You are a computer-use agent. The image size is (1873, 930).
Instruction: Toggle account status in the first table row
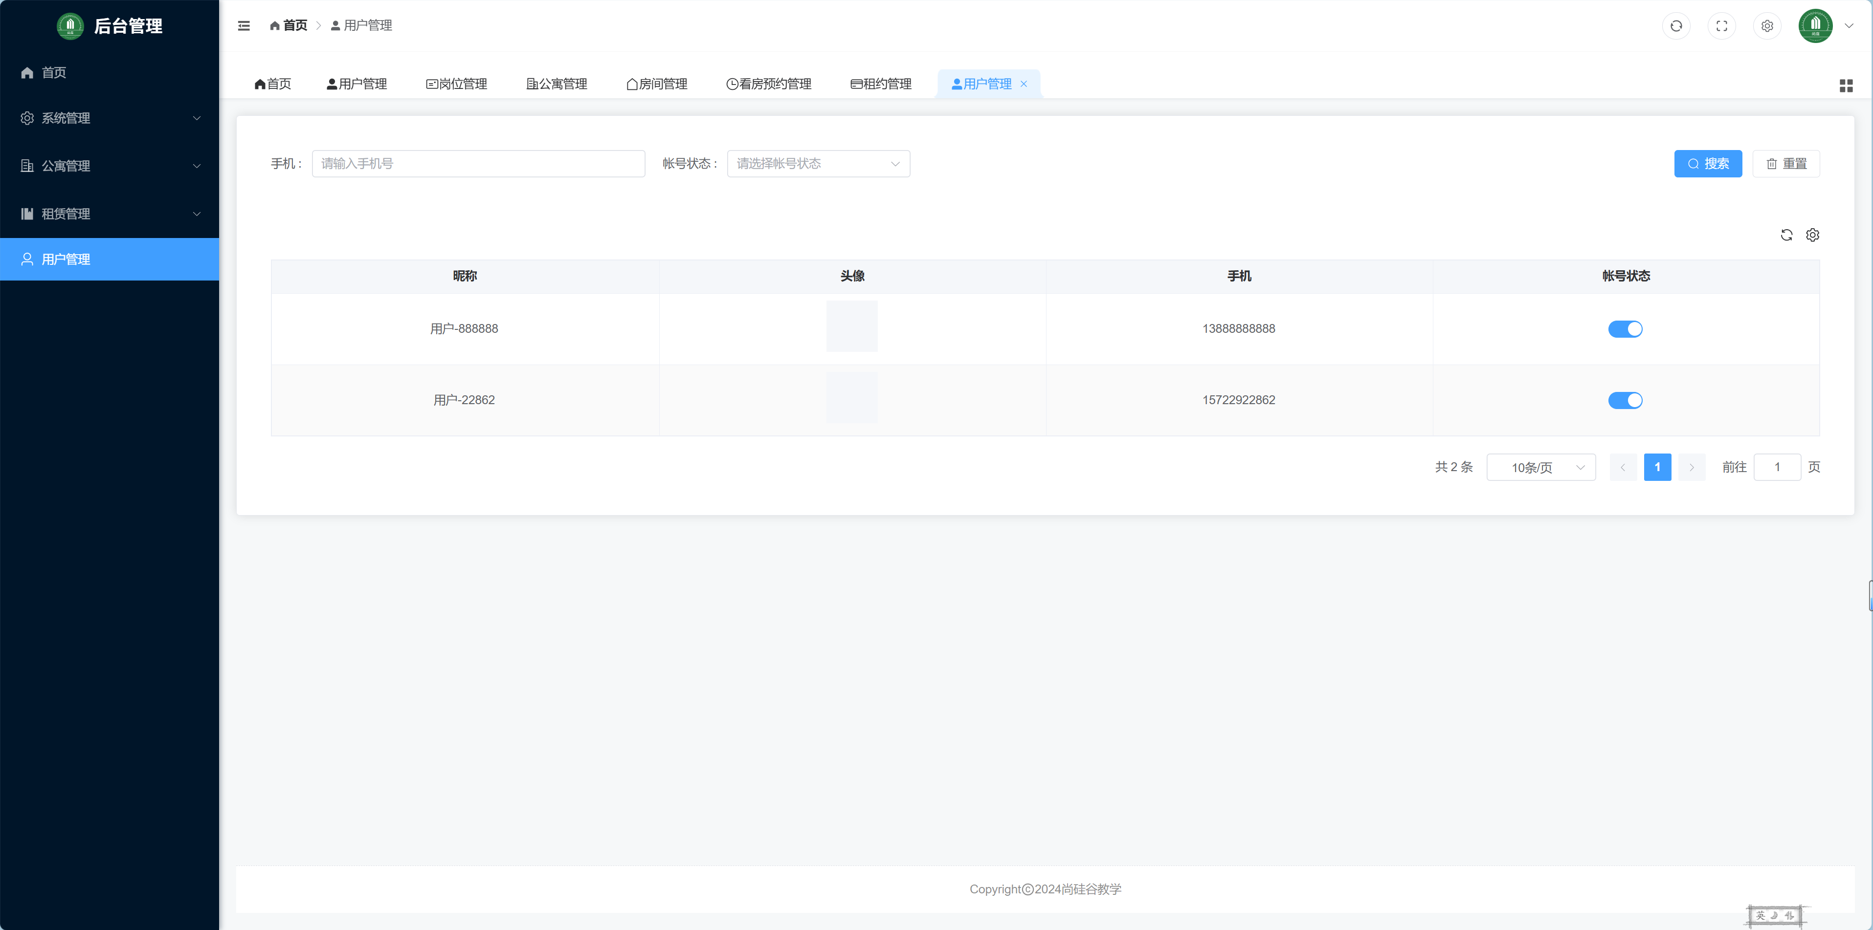click(x=1627, y=328)
